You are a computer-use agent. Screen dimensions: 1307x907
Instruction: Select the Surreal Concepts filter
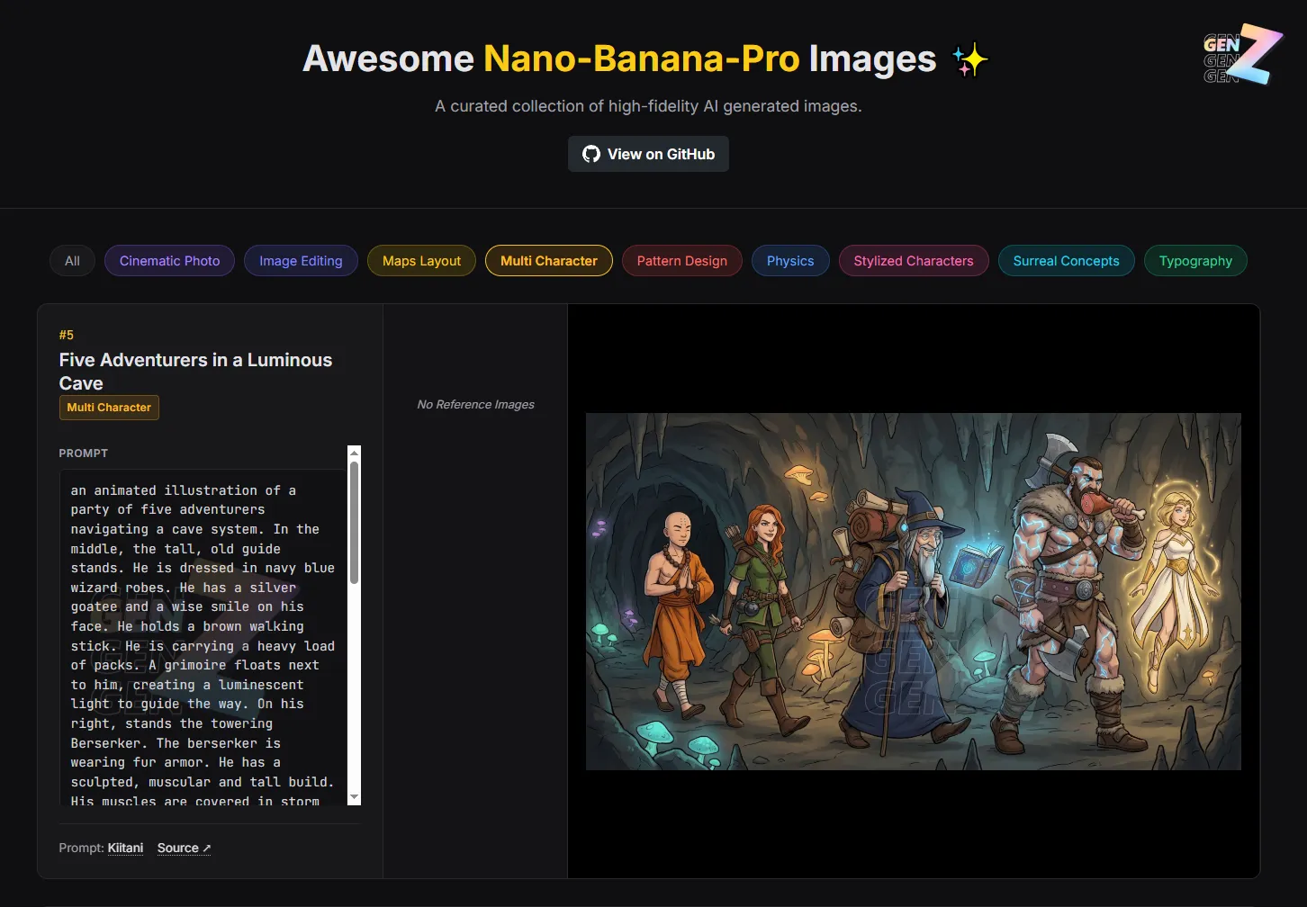coord(1066,260)
